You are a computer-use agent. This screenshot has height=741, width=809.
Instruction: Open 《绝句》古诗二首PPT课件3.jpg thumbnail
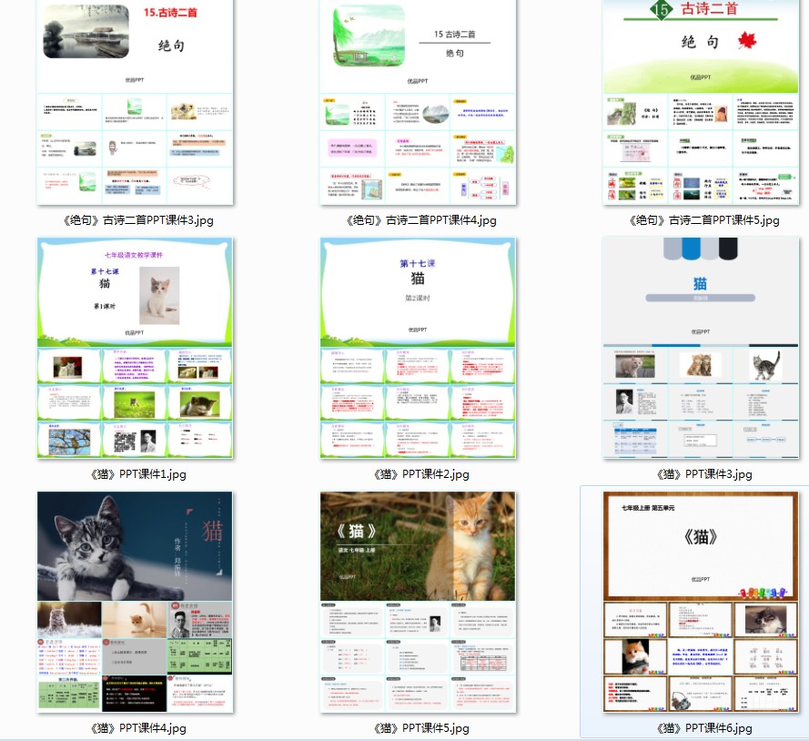(135, 103)
